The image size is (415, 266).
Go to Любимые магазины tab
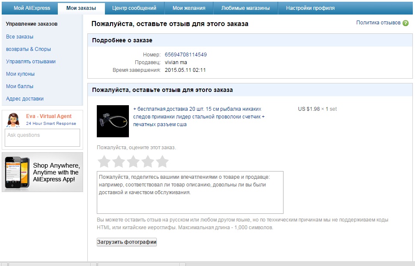point(245,8)
